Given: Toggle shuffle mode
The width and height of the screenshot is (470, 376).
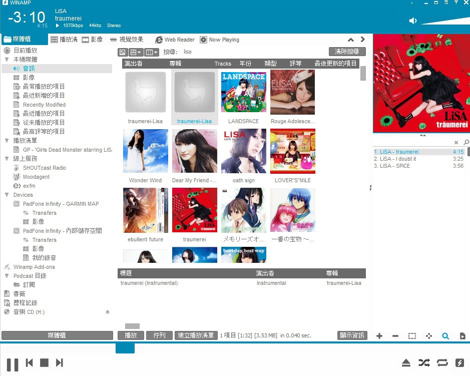Looking at the screenshot, I should [x=424, y=363].
